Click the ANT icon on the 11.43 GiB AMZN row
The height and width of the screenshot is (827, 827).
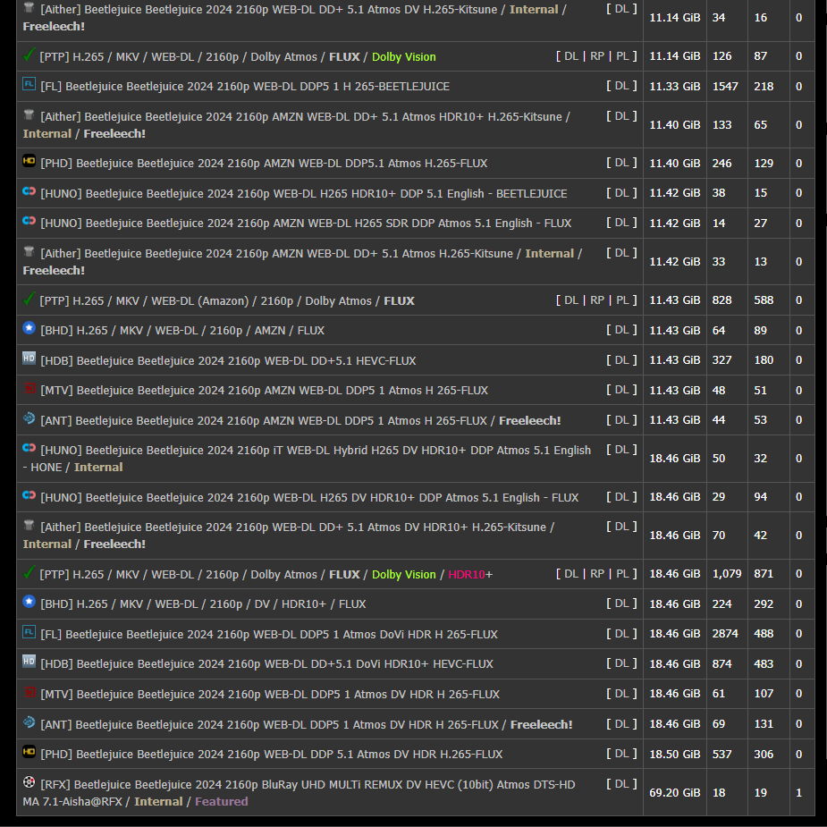pos(29,418)
